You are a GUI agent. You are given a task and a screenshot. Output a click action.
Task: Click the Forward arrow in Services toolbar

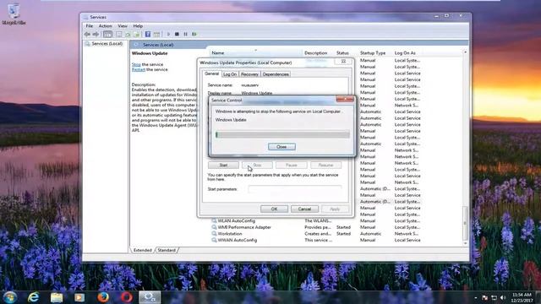(96, 34)
